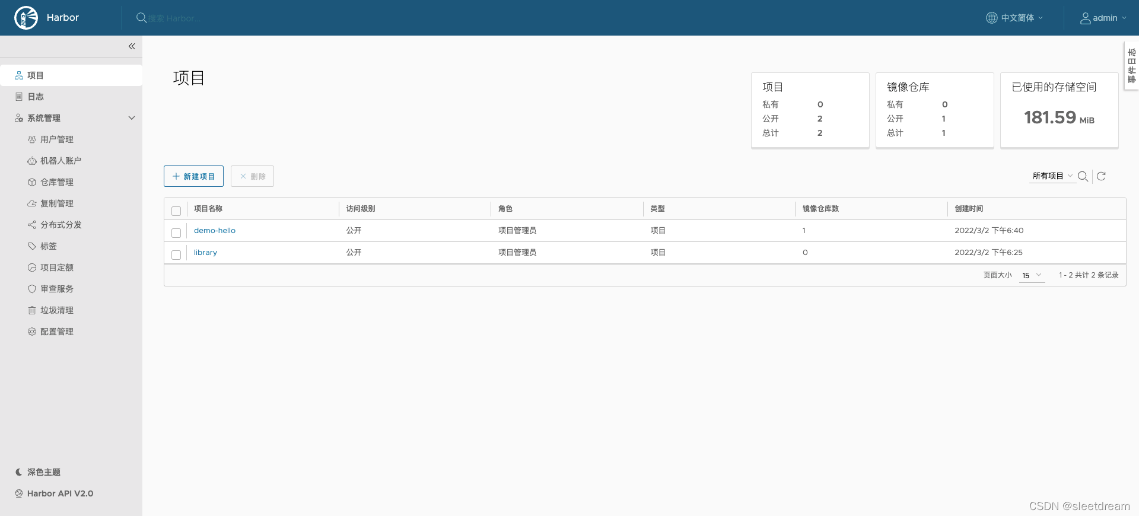Sort by 项目名称 column header
1139x516 pixels.
tap(208, 209)
